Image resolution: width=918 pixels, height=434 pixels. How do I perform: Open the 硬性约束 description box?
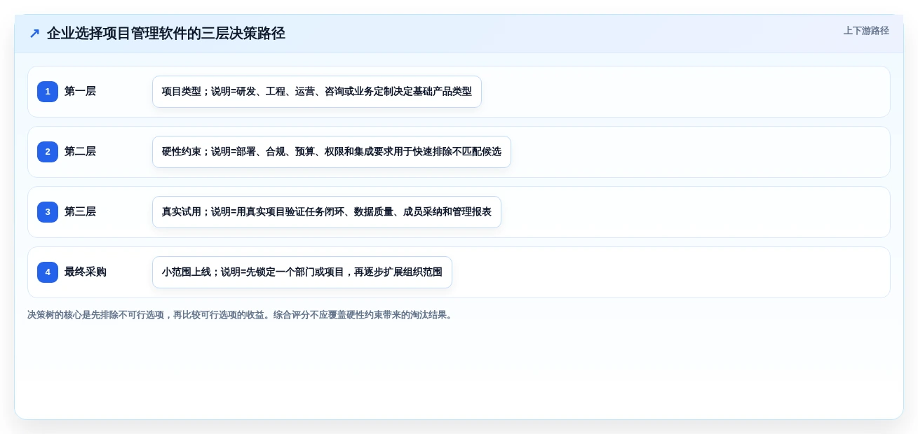[x=332, y=152]
